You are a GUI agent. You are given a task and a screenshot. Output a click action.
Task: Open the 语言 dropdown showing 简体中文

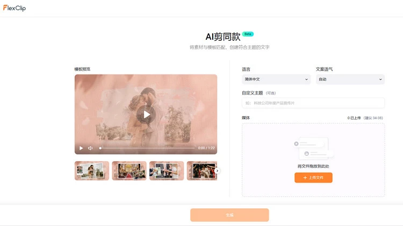(276, 79)
